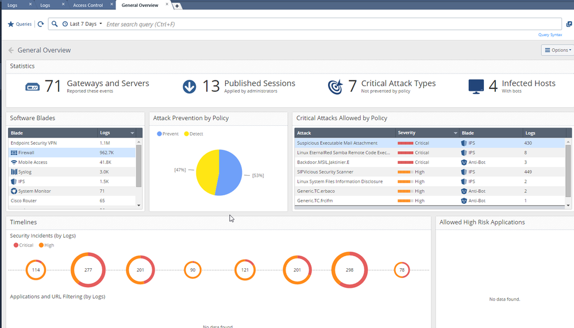Click the Published Sessions download icon
The width and height of the screenshot is (574, 328).
190,87
